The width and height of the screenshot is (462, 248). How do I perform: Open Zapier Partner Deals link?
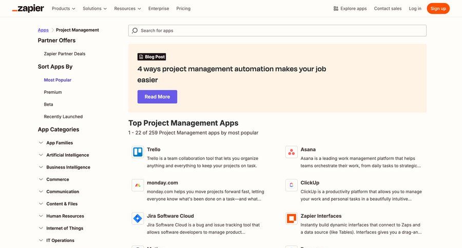tap(65, 54)
